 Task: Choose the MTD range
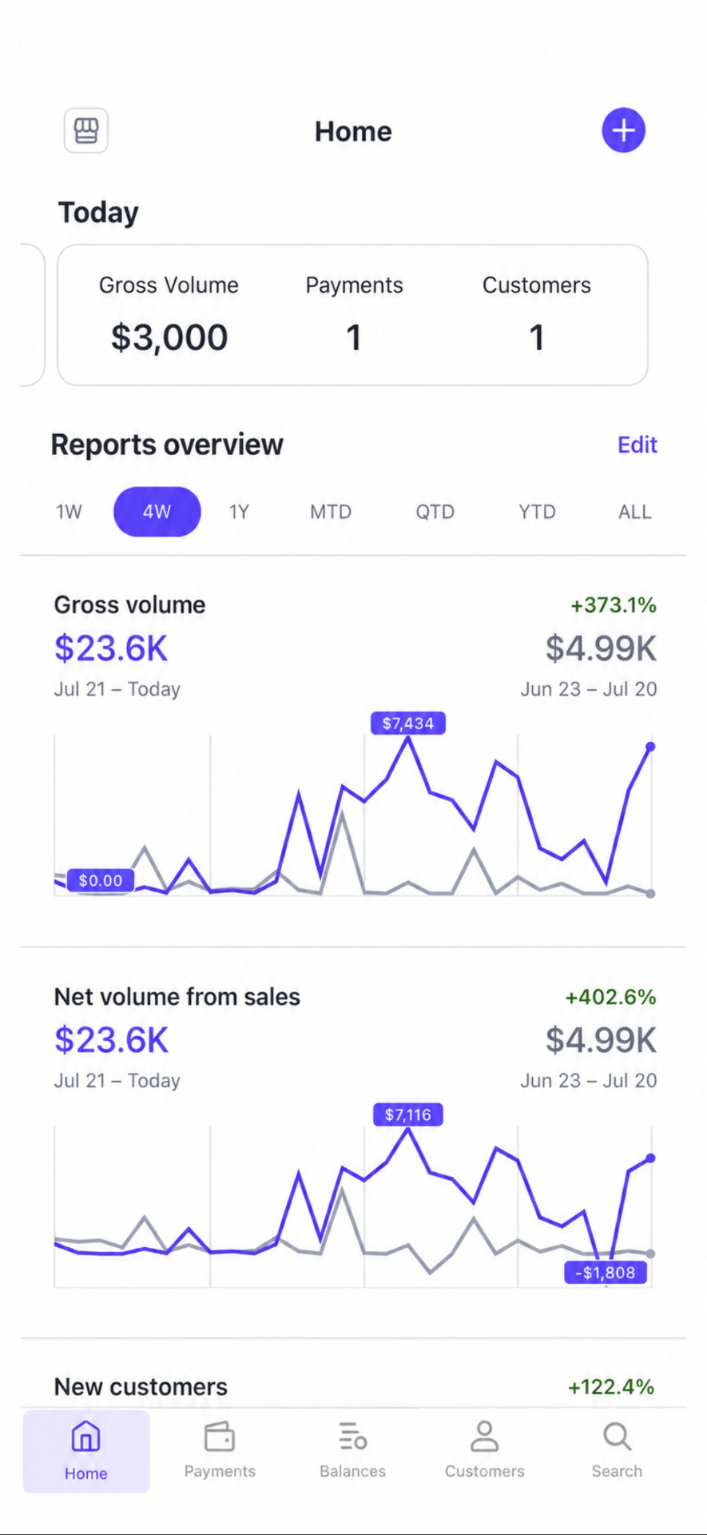tap(331, 512)
